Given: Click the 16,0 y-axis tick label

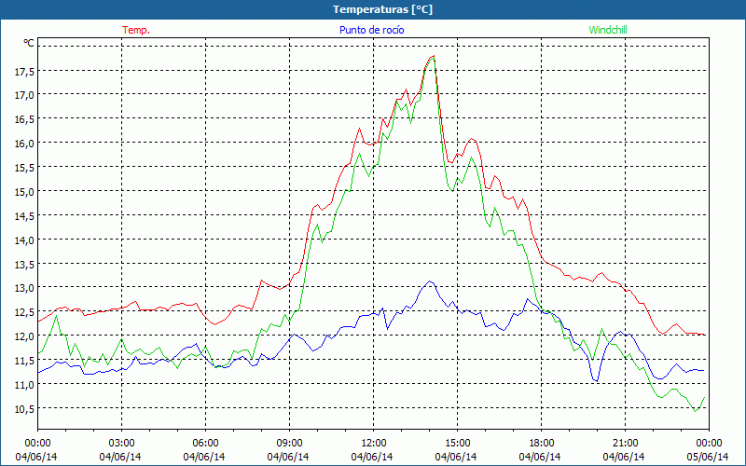Looking at the screenshot, I should coord(23,144).
